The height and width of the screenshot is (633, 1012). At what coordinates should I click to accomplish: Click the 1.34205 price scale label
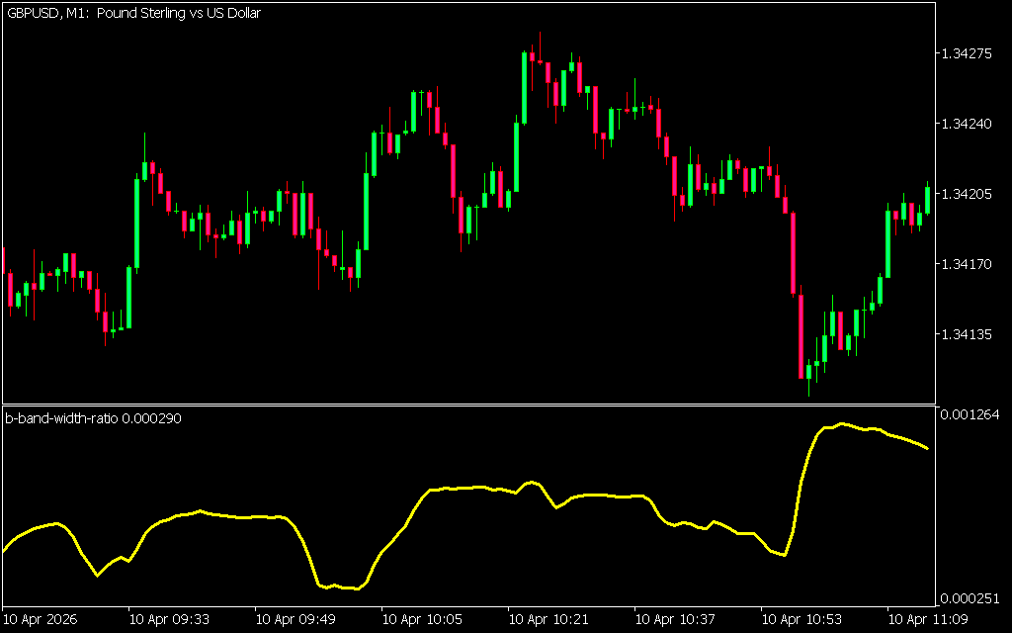[964, 194]
